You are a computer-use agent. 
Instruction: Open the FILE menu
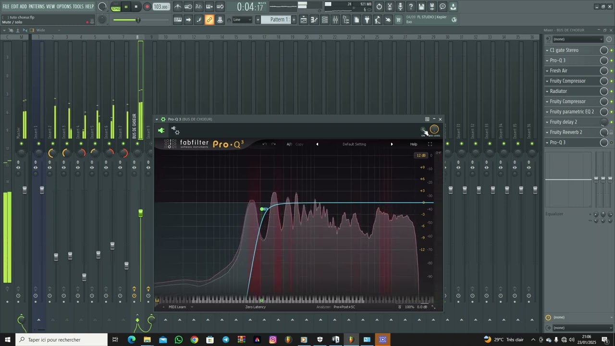pyautogui.click(x=6, y=7)
